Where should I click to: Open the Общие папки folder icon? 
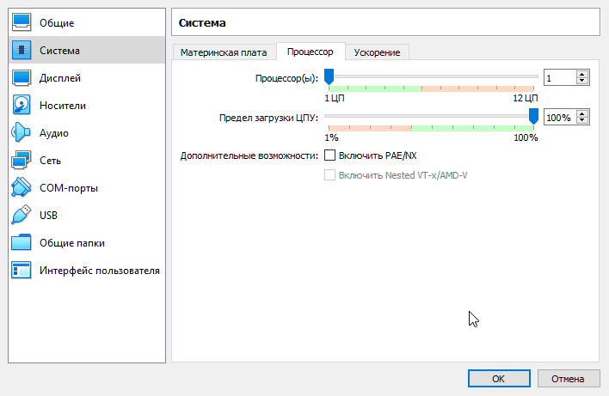tap(22, 243)
